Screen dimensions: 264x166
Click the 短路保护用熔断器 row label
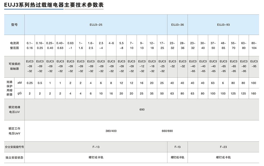9,88
